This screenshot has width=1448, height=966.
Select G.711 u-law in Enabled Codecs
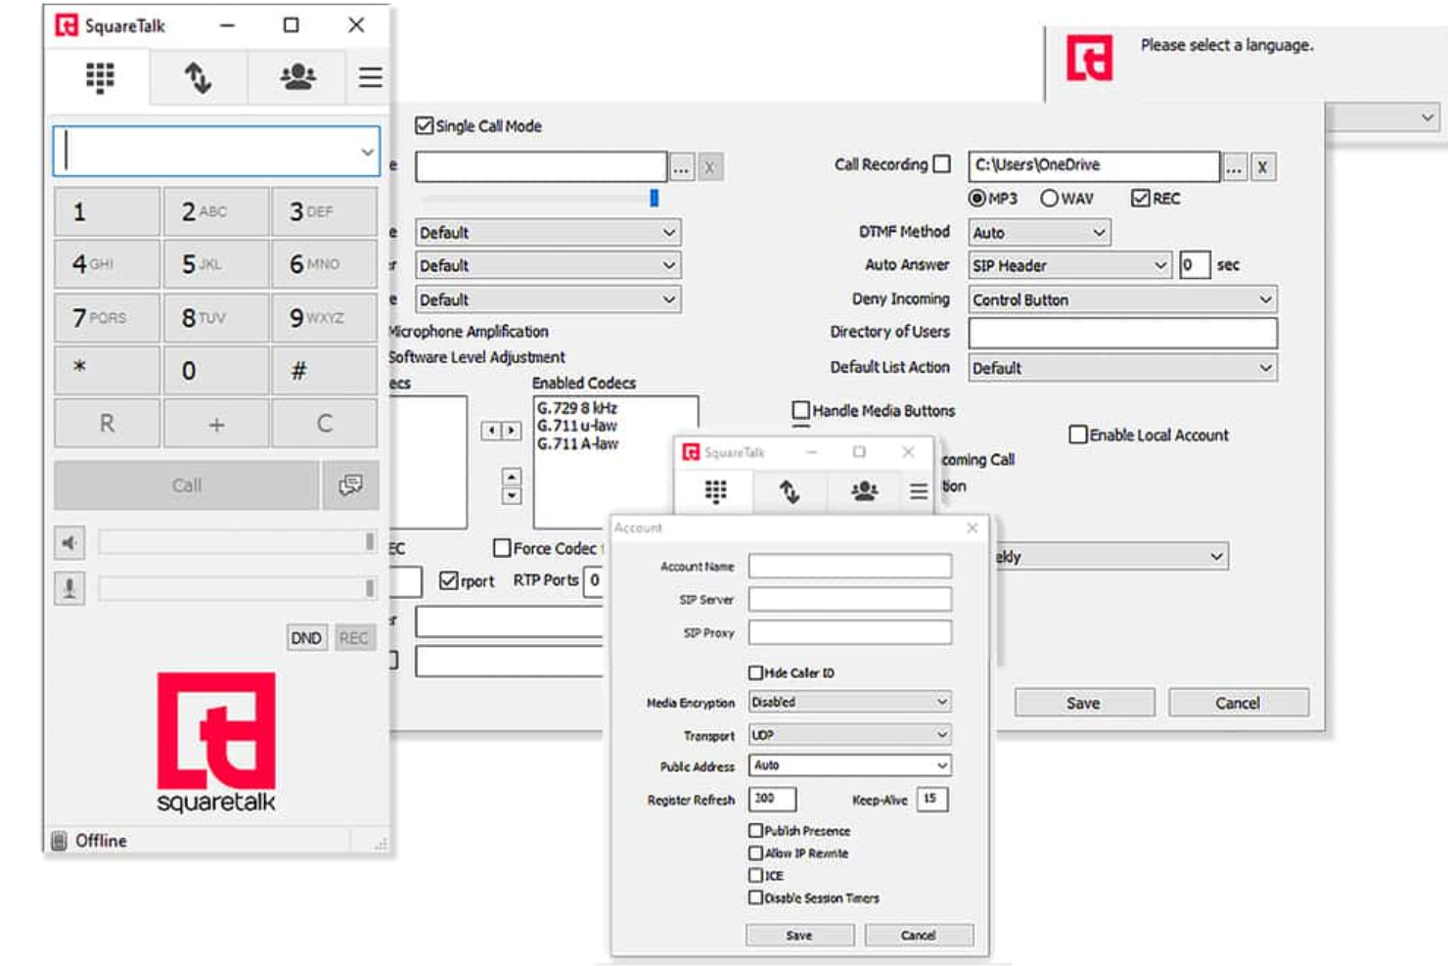[x=577, y=426]
